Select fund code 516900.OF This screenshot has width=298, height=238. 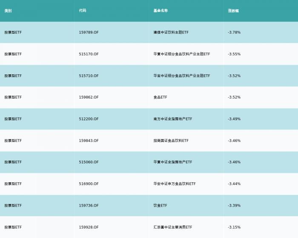coord(89,184)
